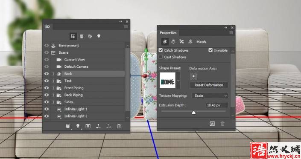301x159 pixels.
Task: Select the 3D panel tab
Action: click(47, 26)
